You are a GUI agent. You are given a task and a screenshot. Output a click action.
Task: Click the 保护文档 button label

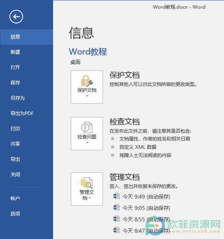tap(87, 90)
